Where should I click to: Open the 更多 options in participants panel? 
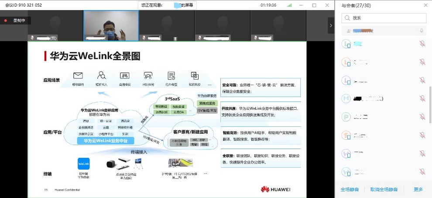click(x=418, y=189)
